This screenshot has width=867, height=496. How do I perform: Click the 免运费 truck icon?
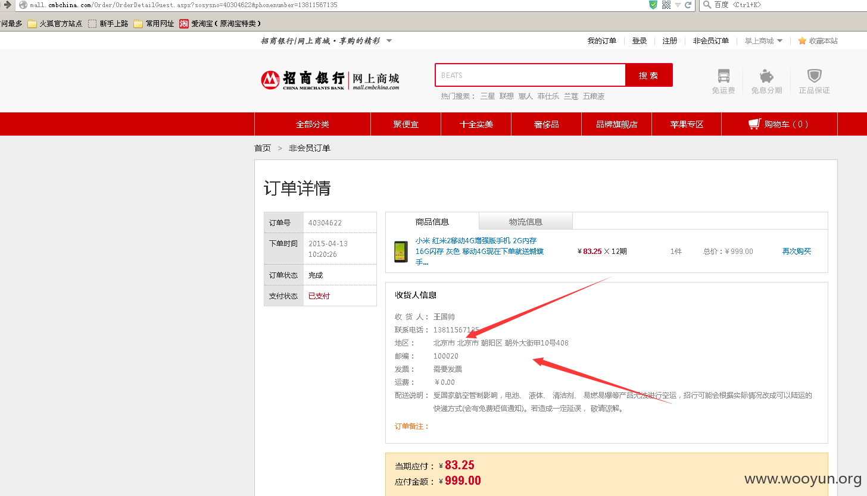723,76
